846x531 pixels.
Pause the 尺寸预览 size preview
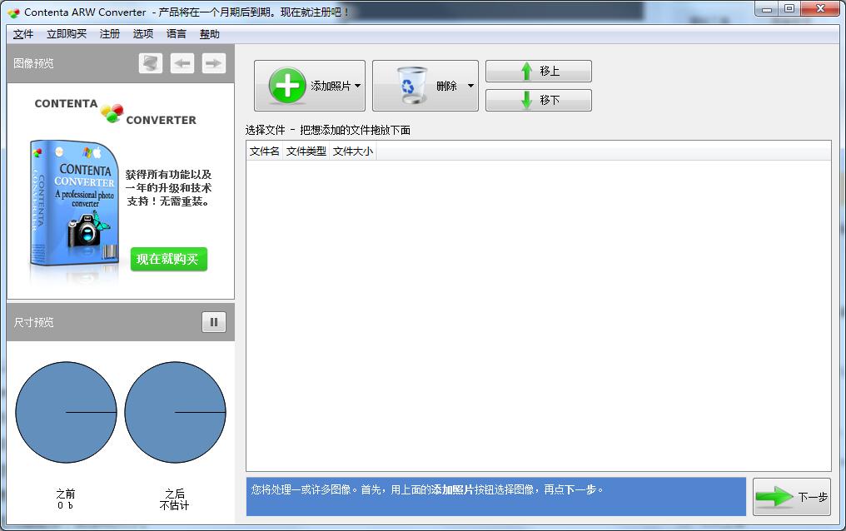[214, 322]
